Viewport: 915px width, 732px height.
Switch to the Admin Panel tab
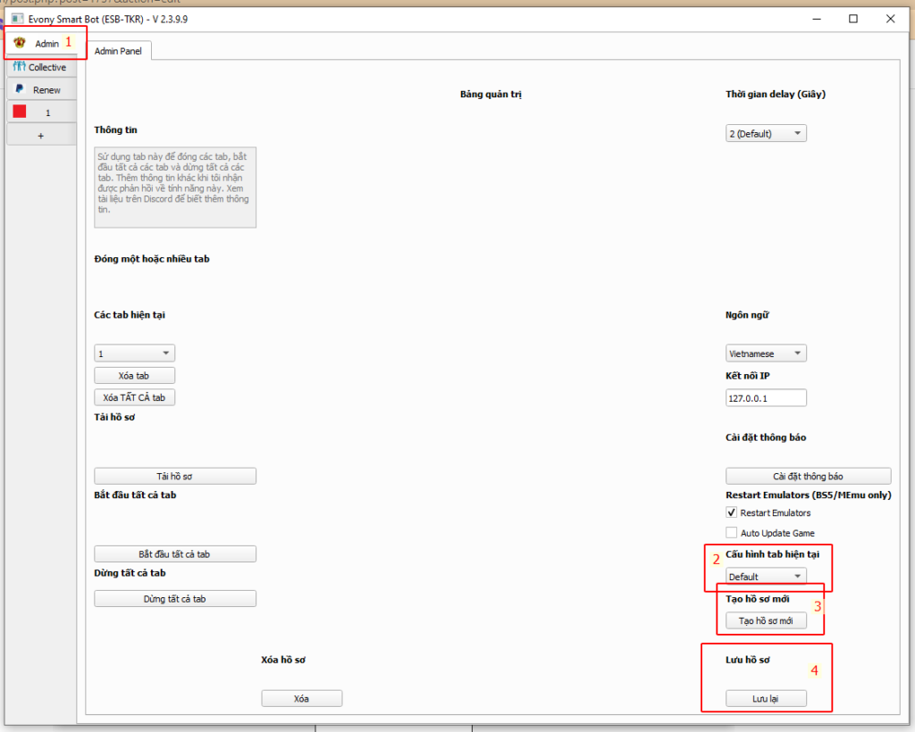[120, 52]
